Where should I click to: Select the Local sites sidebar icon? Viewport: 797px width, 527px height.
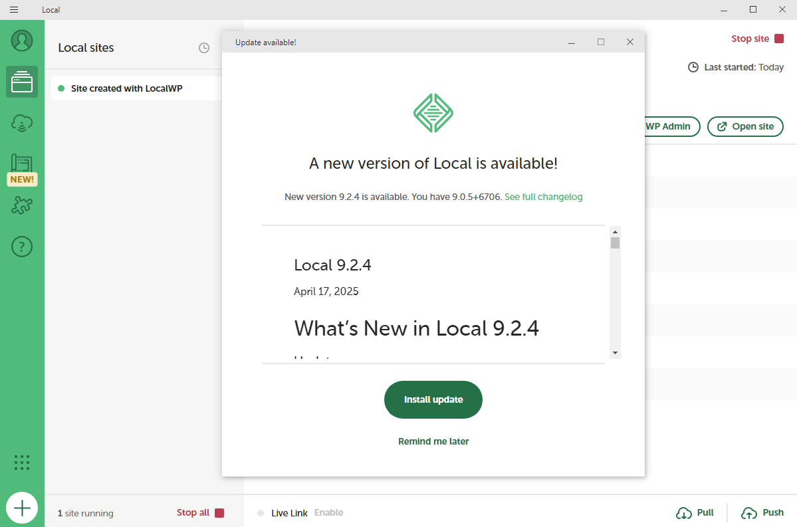coord(22,82)
